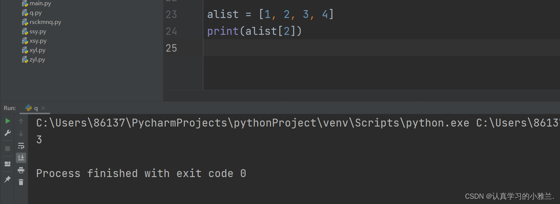The height and width of the screenshot is (204, 560).
Task: Click the Restore Layout icon
Action: 8,164
